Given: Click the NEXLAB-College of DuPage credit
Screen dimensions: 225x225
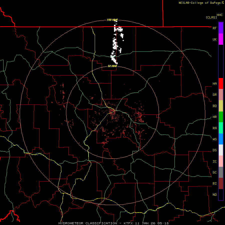Looking at the screenshot, I should point(201,3).
